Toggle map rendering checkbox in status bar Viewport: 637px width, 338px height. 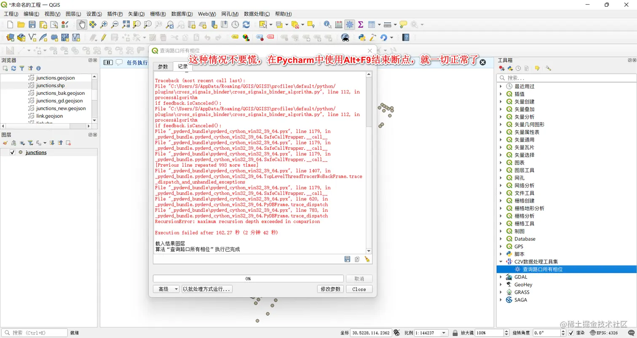point(572,333)
